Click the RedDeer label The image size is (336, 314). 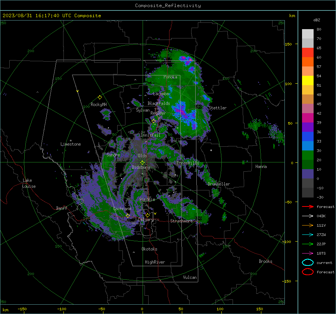pos(158,113)
